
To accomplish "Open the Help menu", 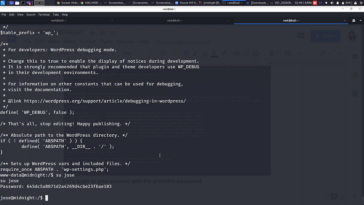I will [x=65, y=14].
